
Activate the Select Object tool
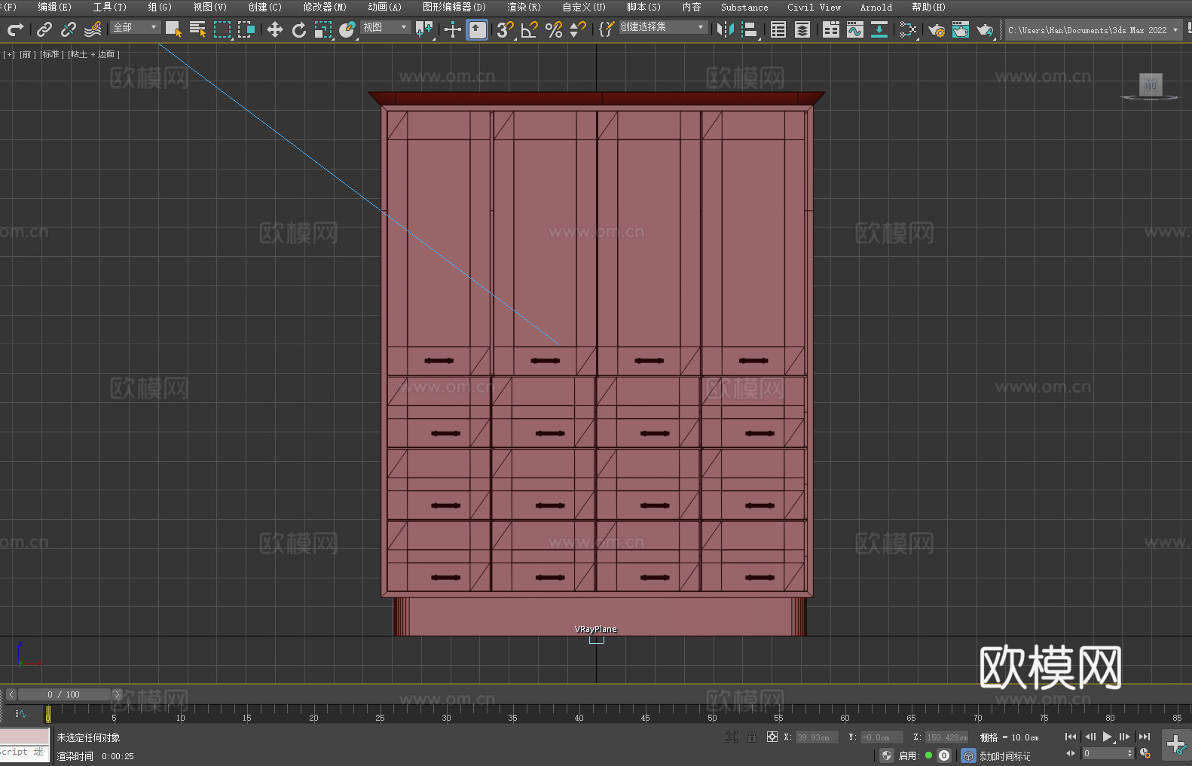pos(173,29)
